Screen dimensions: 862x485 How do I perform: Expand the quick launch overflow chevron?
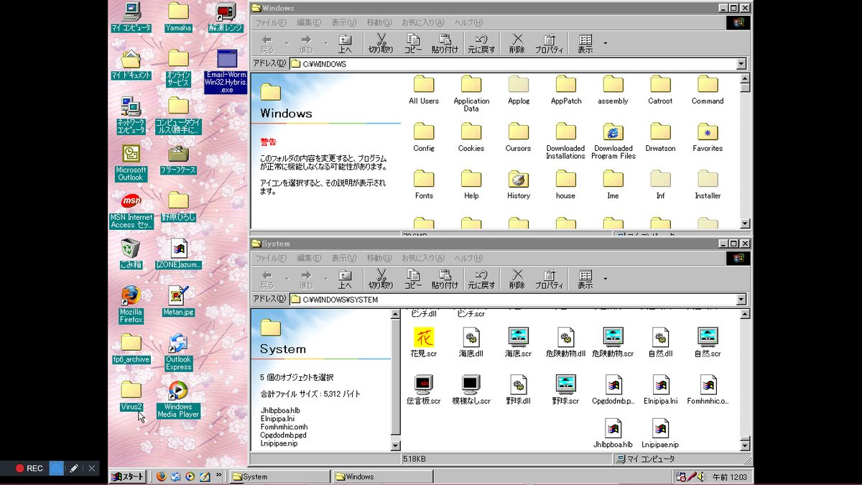click(221, 476)
